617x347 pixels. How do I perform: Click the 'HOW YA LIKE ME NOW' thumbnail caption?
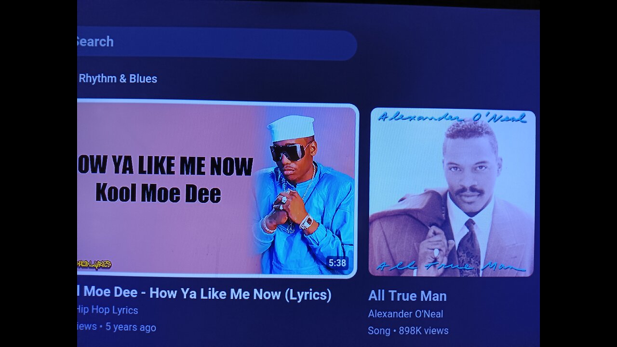click(x=165, y=166)
